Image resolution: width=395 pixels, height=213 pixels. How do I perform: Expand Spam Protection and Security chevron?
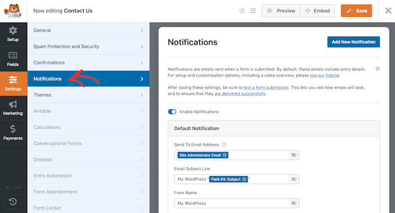click(x=142, y=46)
